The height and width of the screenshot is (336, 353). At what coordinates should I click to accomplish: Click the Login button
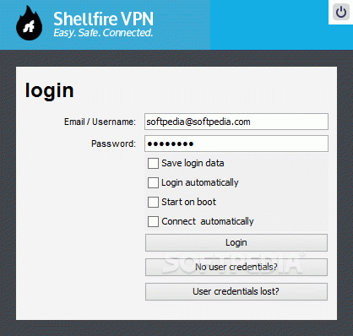click(x=236, y=242)
